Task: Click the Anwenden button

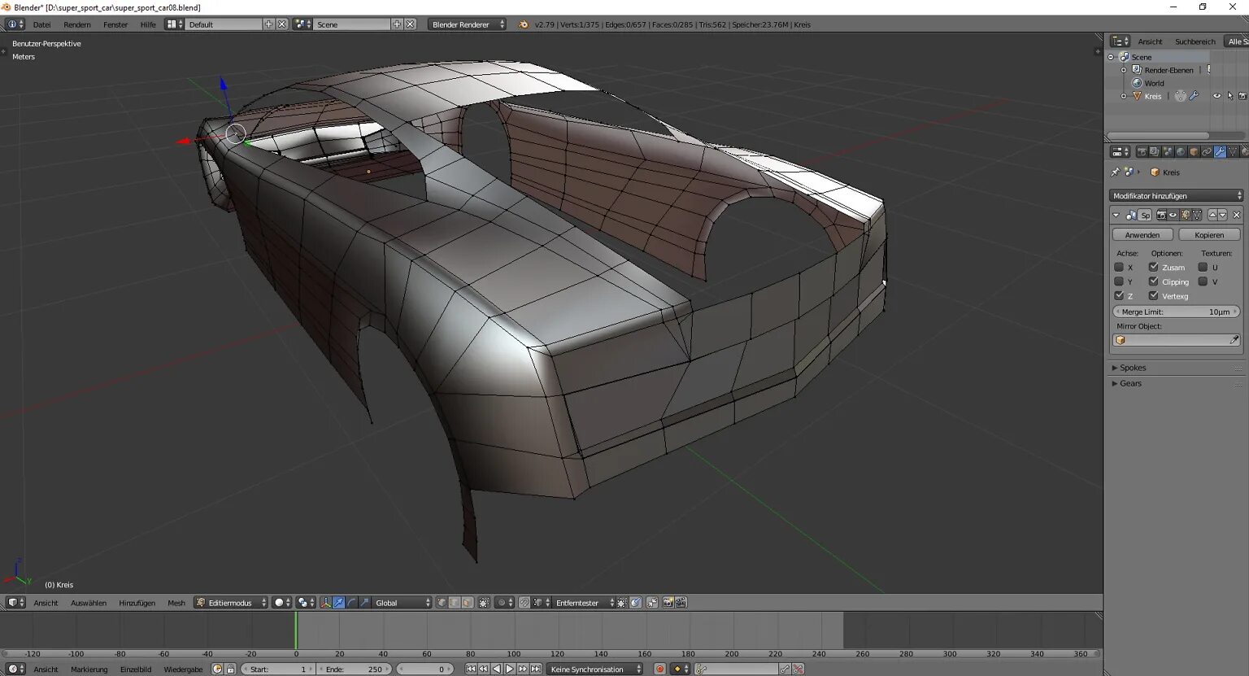Action: (x=1142, y=234)
